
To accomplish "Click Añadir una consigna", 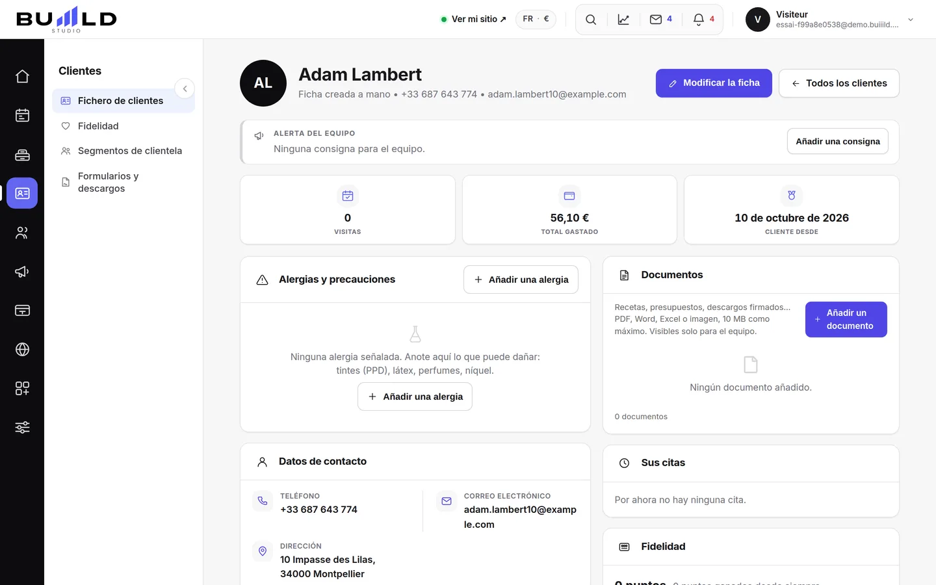I will [x=838, y=142].
